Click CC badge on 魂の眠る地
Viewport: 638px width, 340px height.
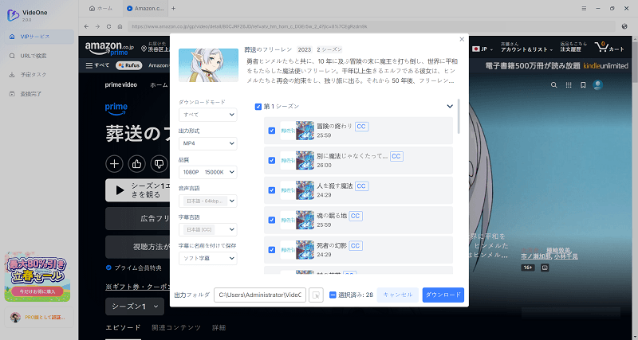click(355, 216)
